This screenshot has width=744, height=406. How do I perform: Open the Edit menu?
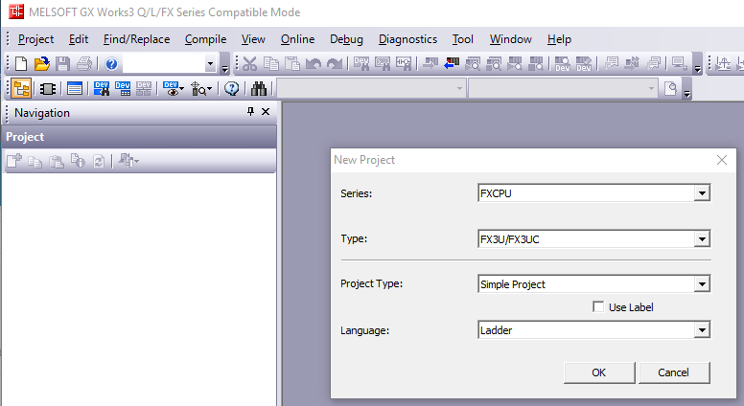click(x=79, y=39)
